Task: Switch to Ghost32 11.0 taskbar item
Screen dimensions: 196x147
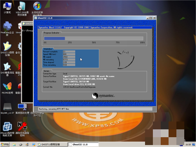Action: point(83,145)
